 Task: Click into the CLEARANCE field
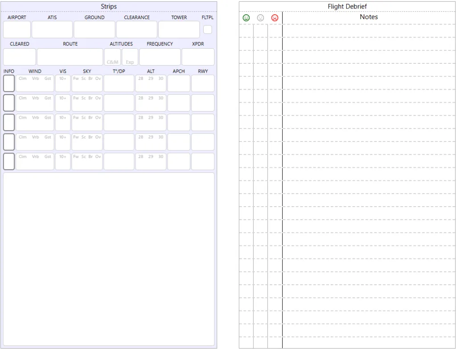tap(136, 30)
